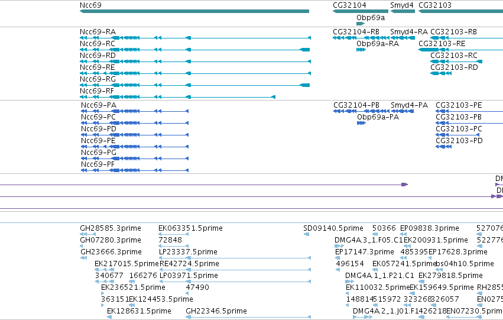The width and height of the screenshot is (503, 320).
Task: Click the RE42724.5prime EST label
Action: point(189,264)
